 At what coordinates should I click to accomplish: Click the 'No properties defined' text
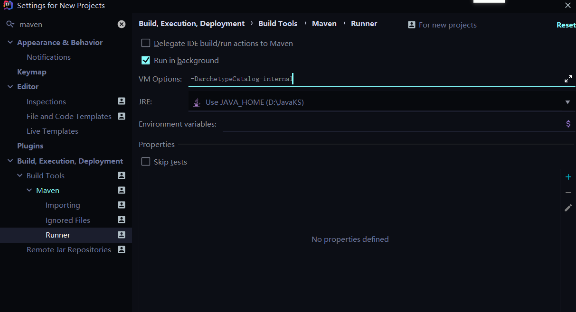click(350, 239)
